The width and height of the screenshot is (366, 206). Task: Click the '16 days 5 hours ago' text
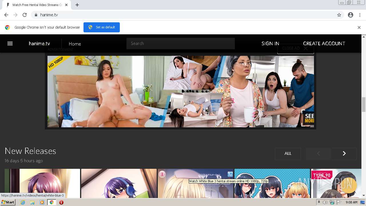point(24,161)
